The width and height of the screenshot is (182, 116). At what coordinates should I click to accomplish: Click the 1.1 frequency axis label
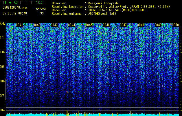tap(3, 38)
